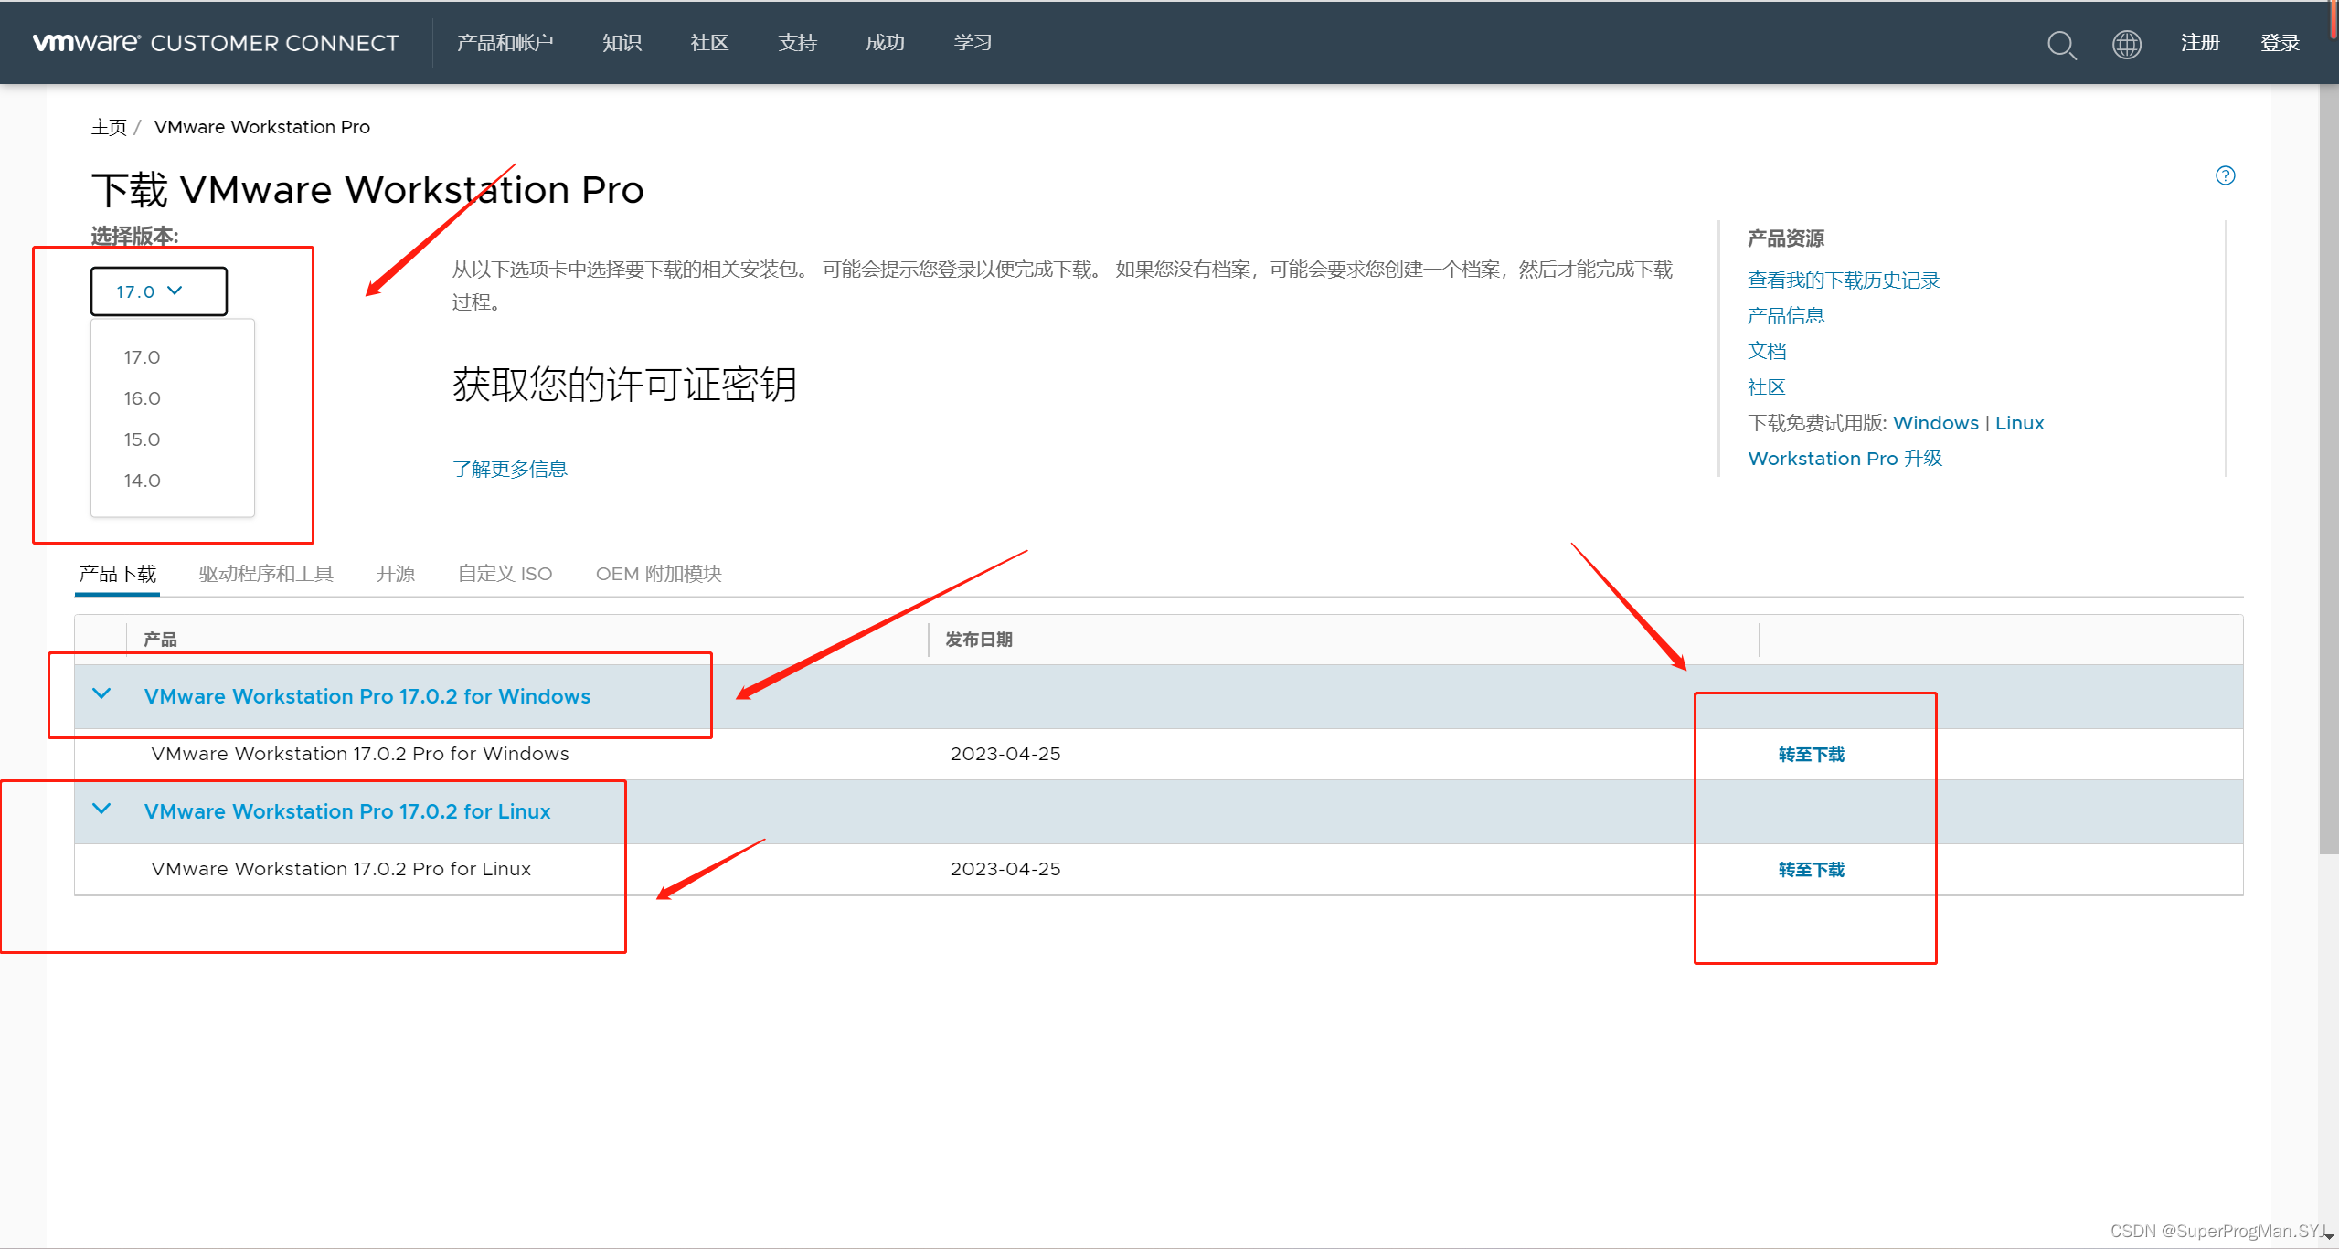Click VMware Workstation Pro 17.0.2 for Windows heading
Image resolution: width=2339 pixels, height=1249 pixels.
tap(367, 696)
